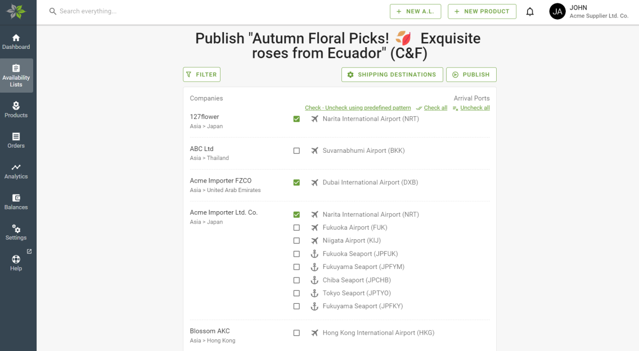Image resolution: width=639 pixels, height=351 pixels.
Task: Open Help in the sidebar
Action: pyautogui.click(x=16, y=263)
